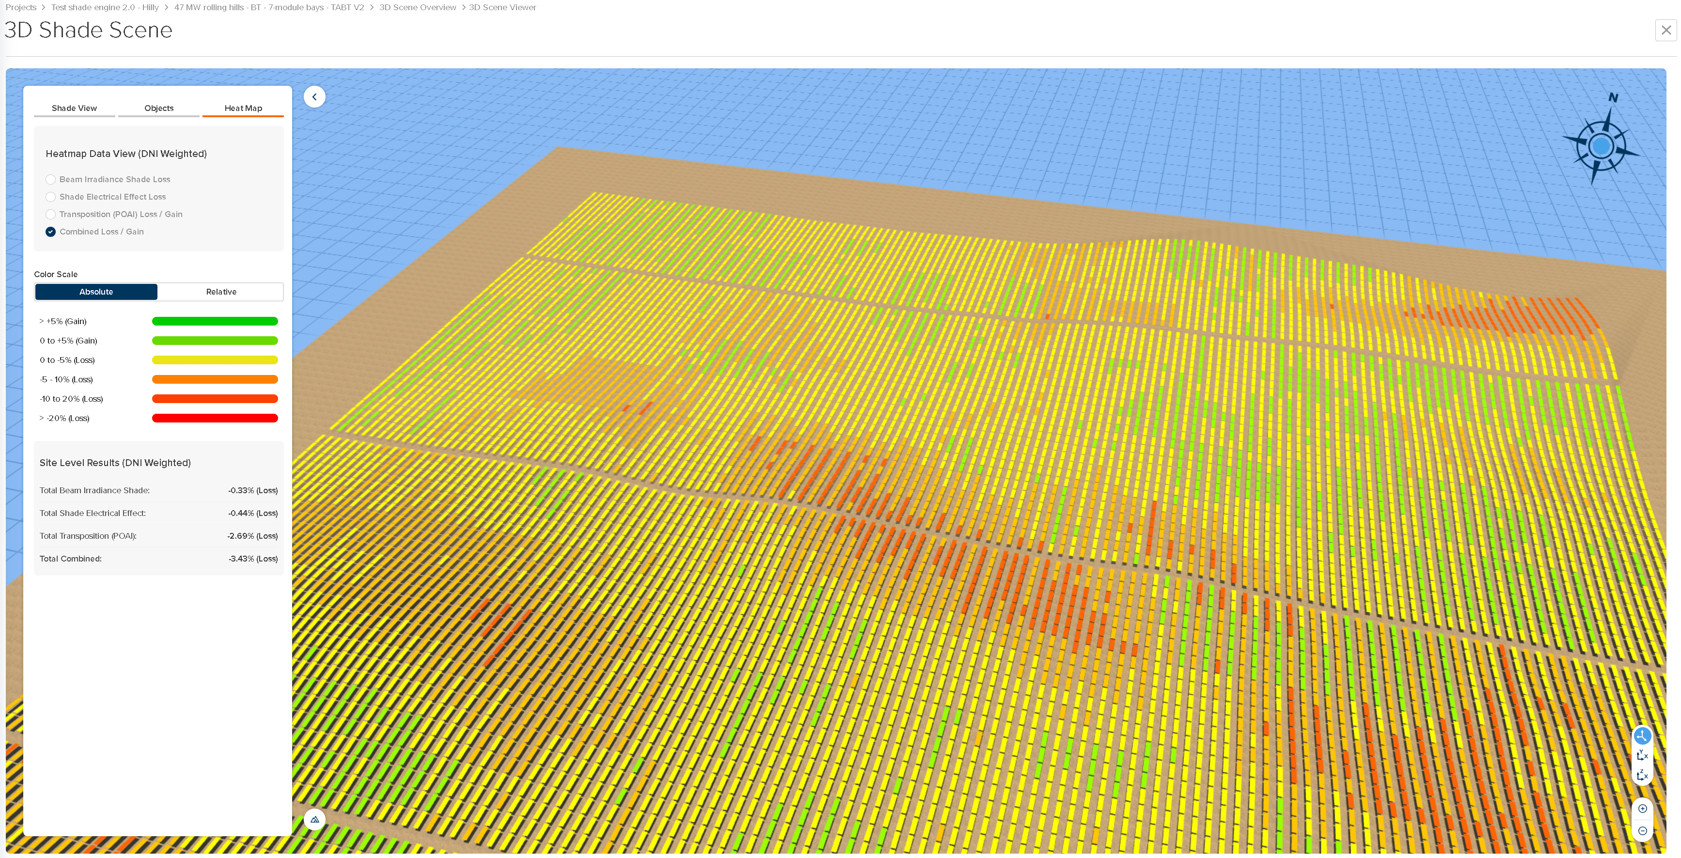Select Transposition (POAI) Loss / Gain option

click(x=114, y=215)
